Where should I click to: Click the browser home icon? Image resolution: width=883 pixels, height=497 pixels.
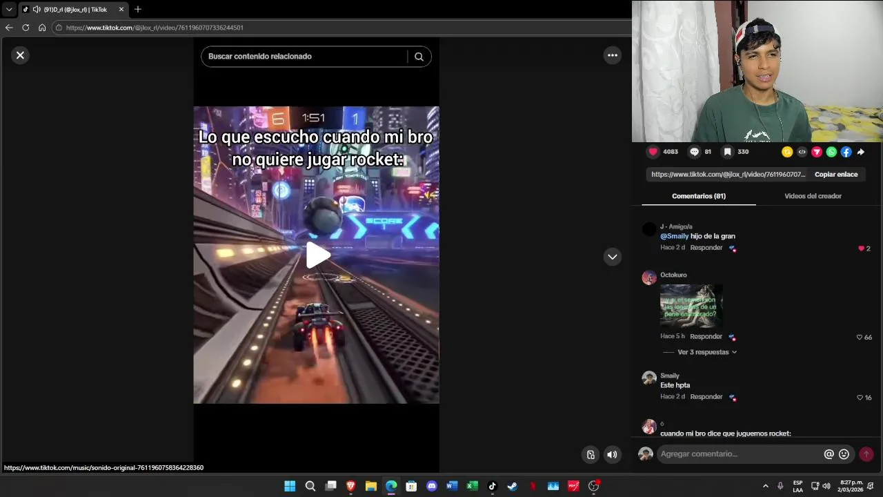click(42, 28)
